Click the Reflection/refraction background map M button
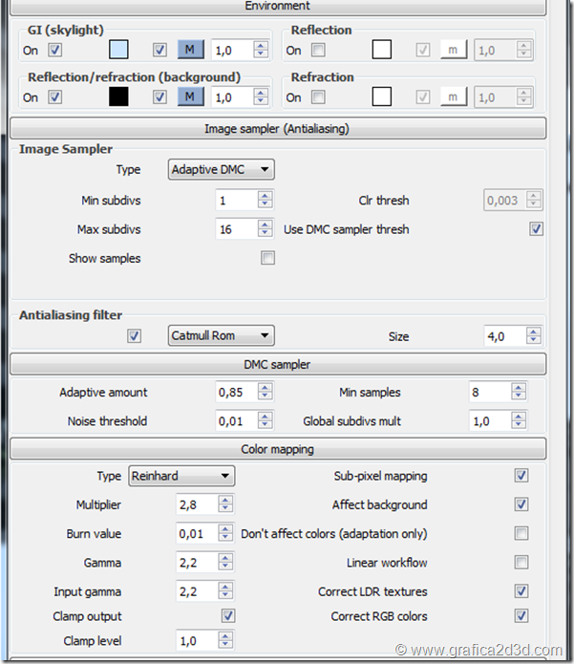The height and width of the screenshot is (664, 574). point(190,96)
